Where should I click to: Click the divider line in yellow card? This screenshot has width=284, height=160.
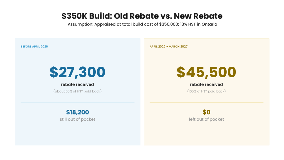[x=206, y=102]
